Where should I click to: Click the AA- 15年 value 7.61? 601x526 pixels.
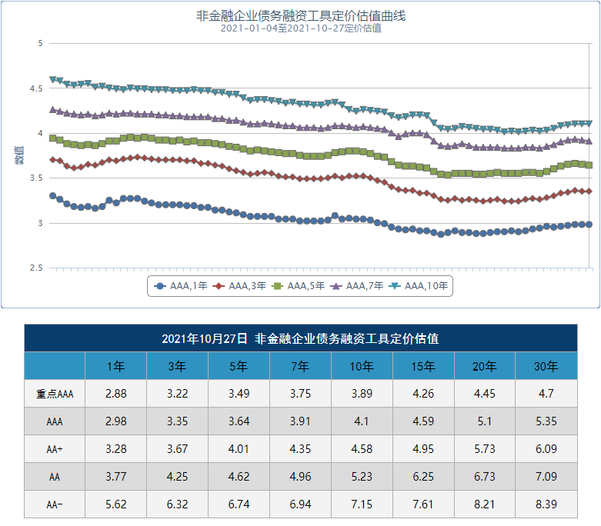click(x=423, y=504)
